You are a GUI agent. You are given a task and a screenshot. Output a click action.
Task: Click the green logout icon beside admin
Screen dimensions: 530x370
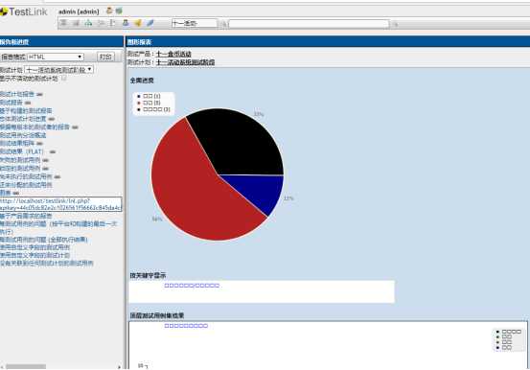click(x=119, y=11)
